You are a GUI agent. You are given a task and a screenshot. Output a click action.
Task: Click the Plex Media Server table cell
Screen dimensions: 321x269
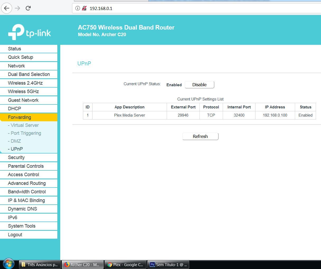[129, 115]
